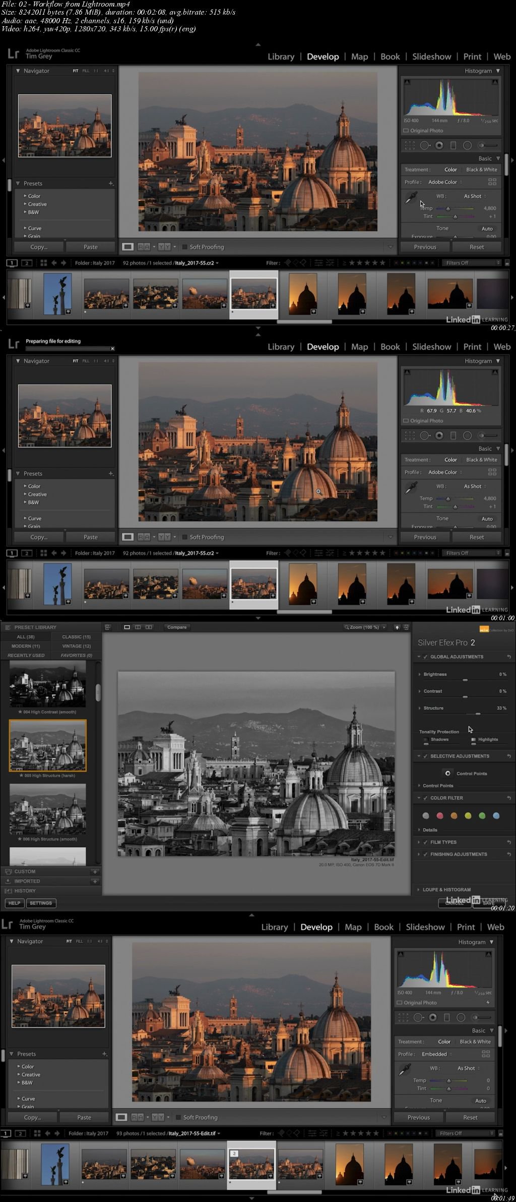Switch to Slideshow module in 00:00:27 frame
Viewport: 516px width, 1202px height.
[431, 57]
